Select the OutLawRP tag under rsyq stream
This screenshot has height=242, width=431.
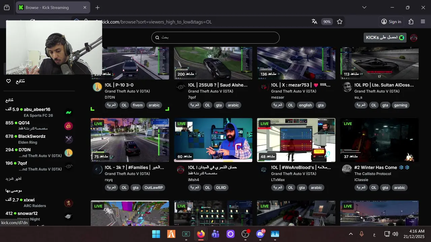click(154, 188)
